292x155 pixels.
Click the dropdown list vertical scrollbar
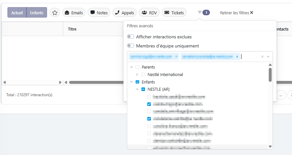(x=270, y=75)
